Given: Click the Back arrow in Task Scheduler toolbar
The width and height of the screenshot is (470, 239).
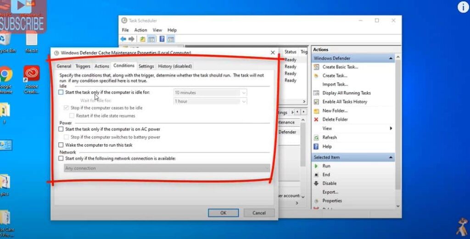Looking at the screenshot, I should [x=123, y=39].
